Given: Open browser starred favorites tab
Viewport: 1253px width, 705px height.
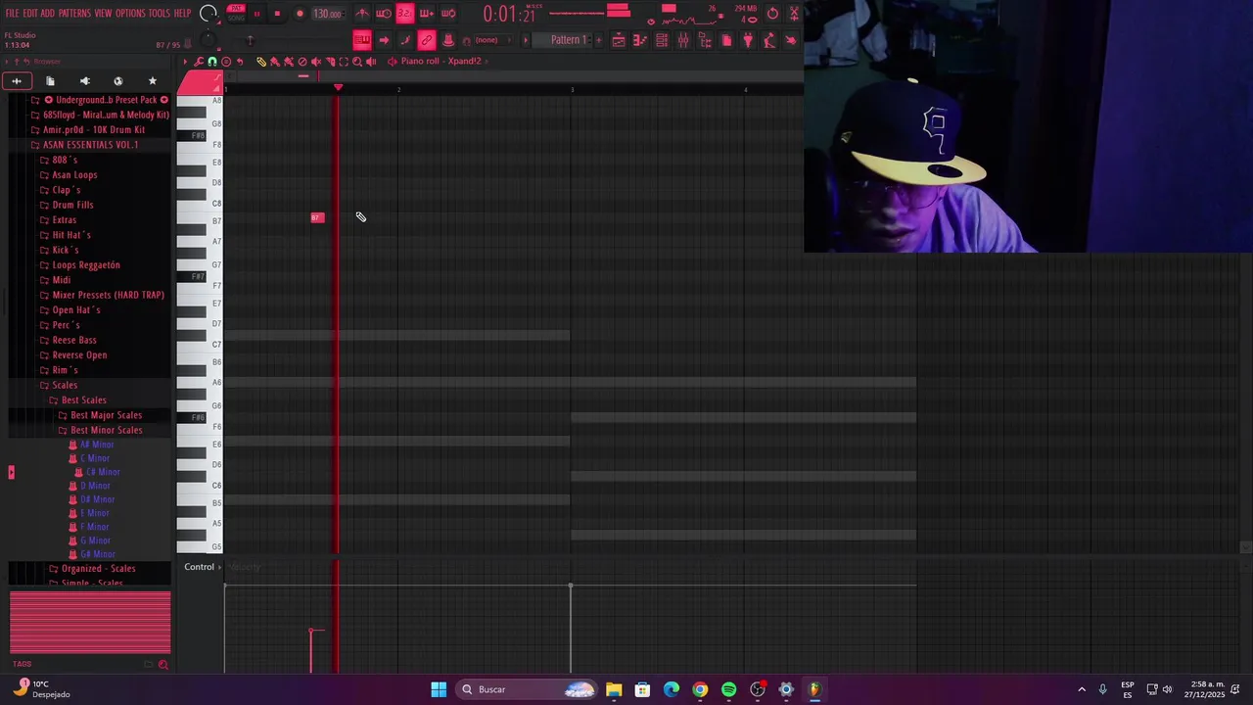Looking at the screenshot, I should click(x=152, y=81).
